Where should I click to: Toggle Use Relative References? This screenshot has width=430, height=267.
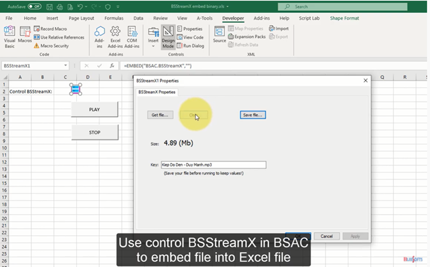[x=59, y=37]
